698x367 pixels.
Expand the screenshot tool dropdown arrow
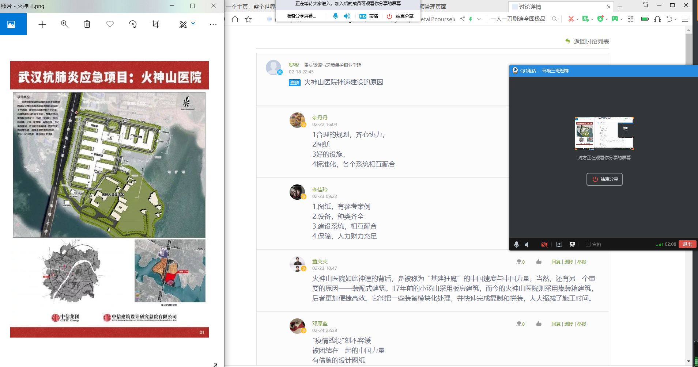[577, 19]
